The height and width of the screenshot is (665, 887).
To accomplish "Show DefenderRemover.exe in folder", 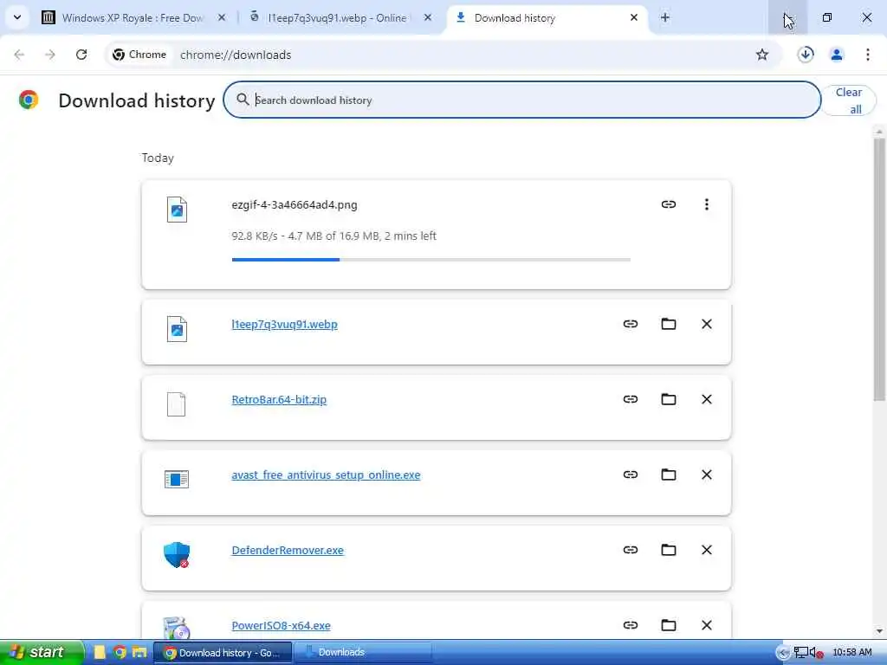I will pos(668,550).
